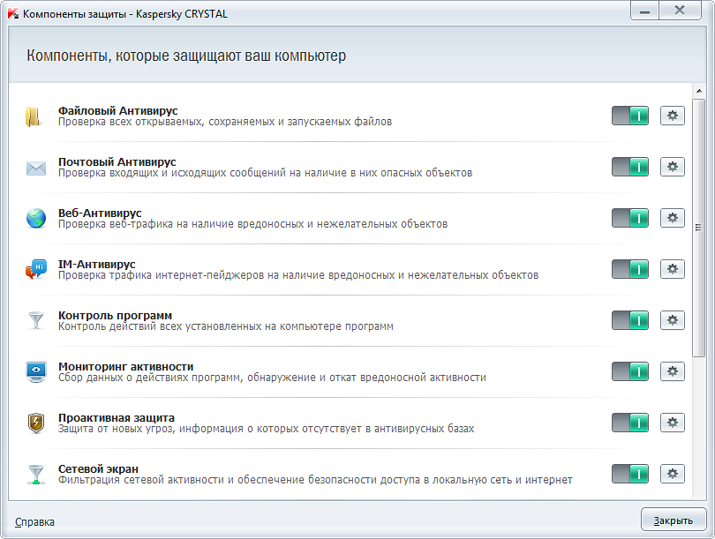Disable the Файловый Антивирус toggle switch
Image resolution: width=715 pixels, height=539 pixels.
tap(629, 116)
